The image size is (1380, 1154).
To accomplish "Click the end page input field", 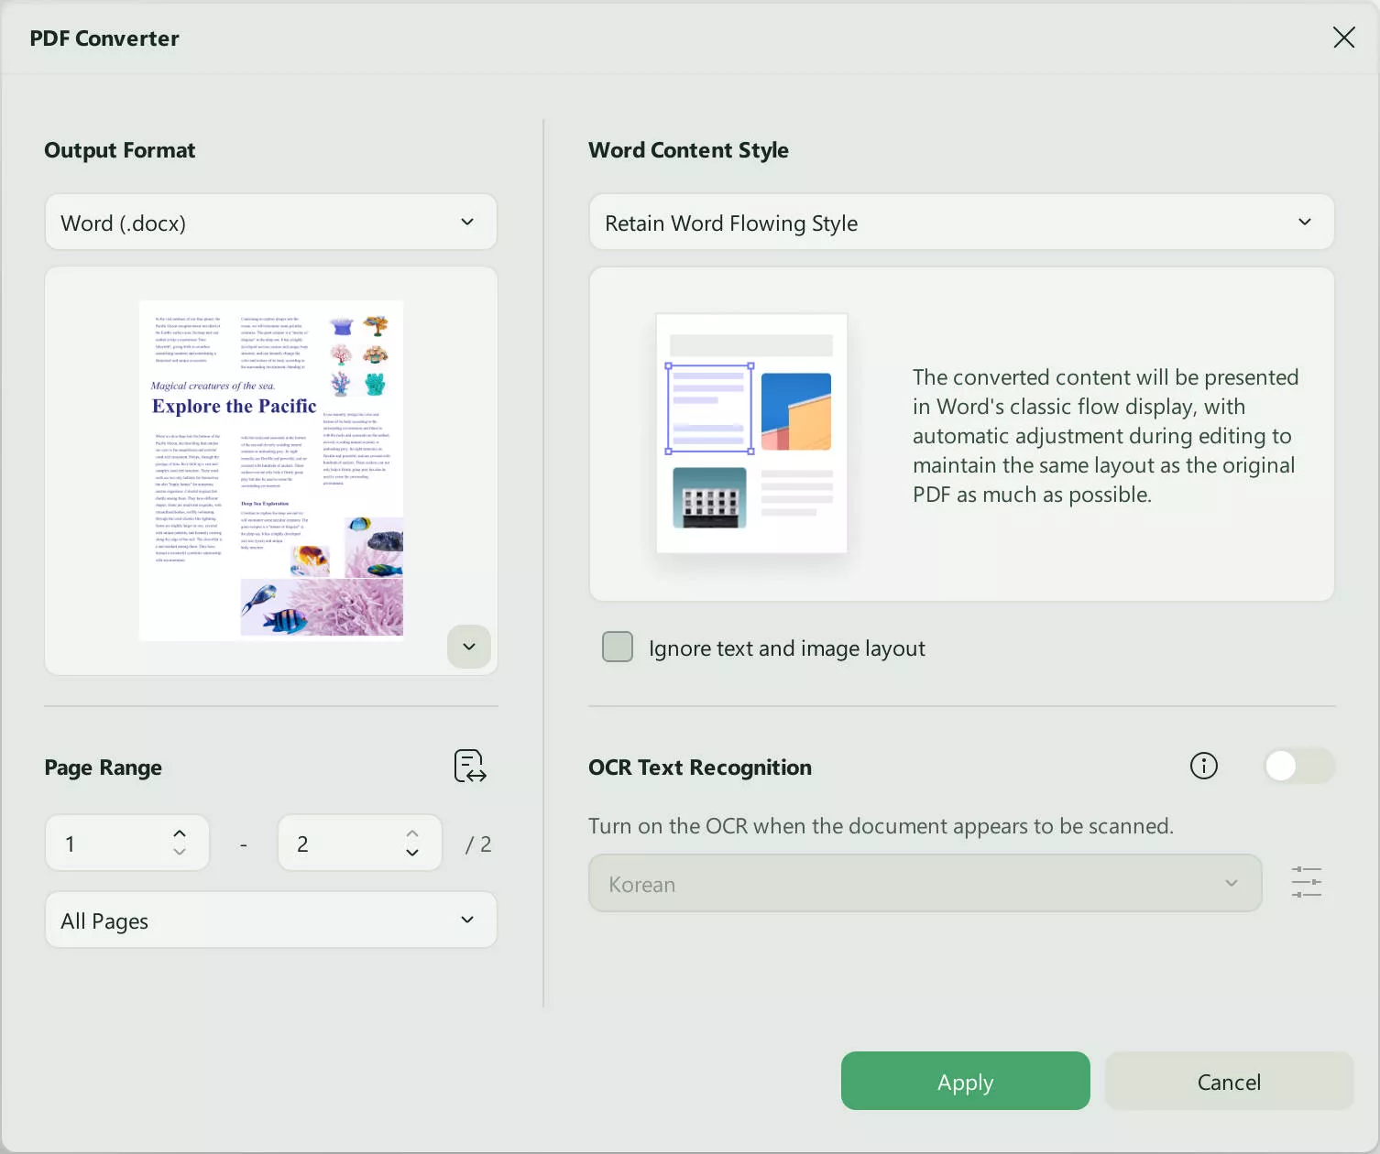I will 339,843.
